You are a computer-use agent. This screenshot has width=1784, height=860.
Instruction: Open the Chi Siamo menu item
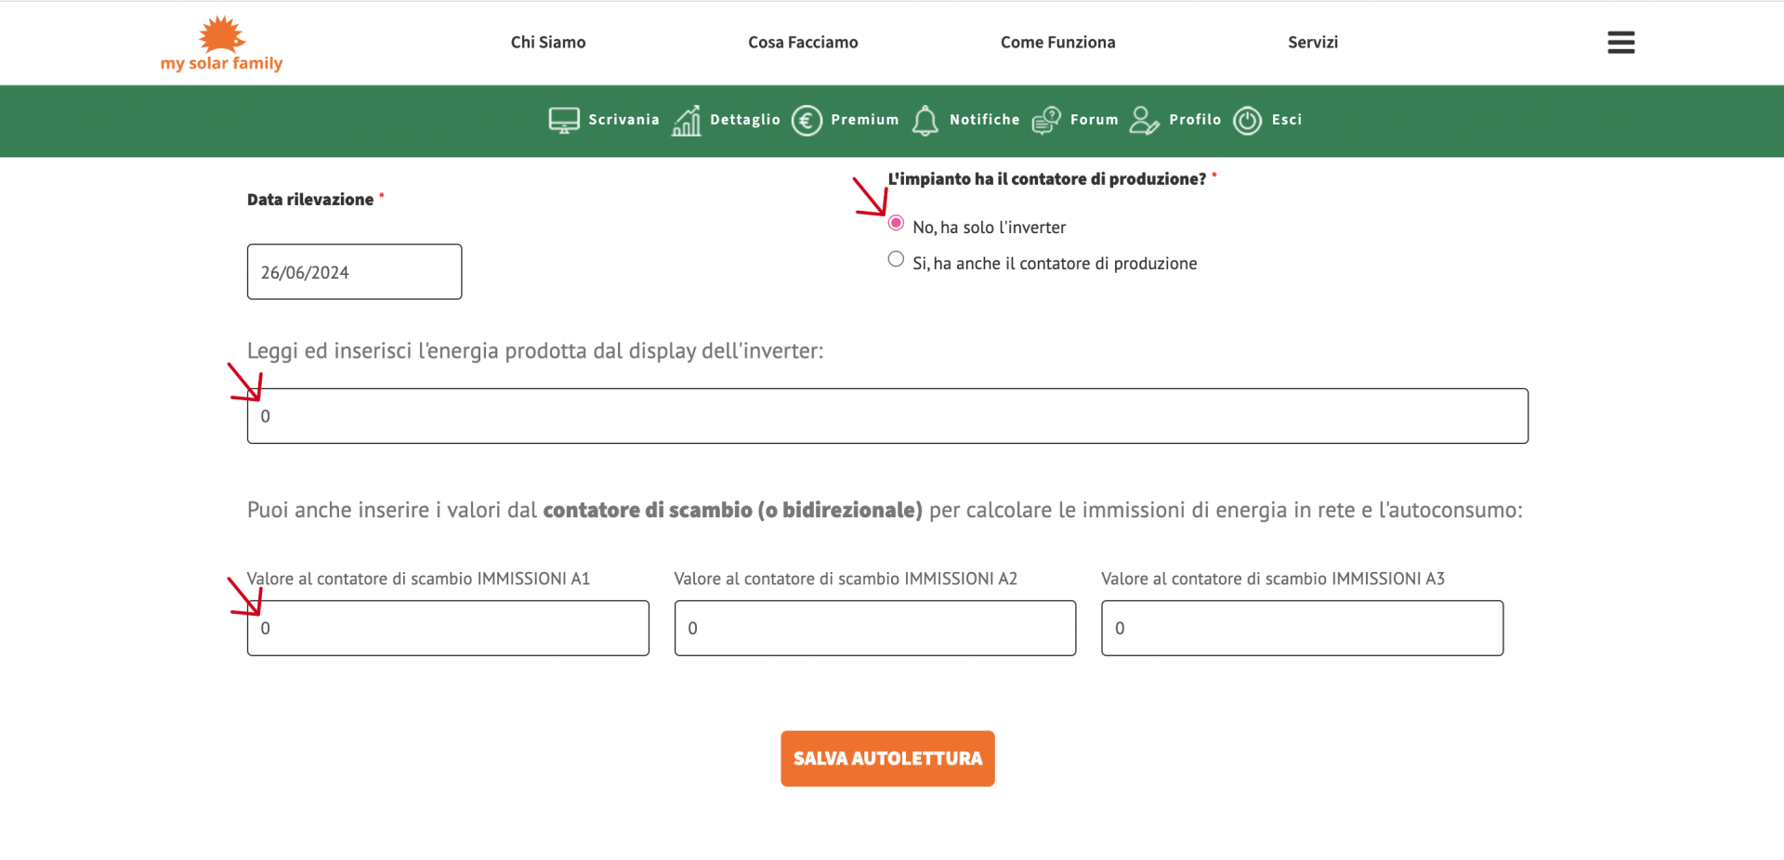548,42
